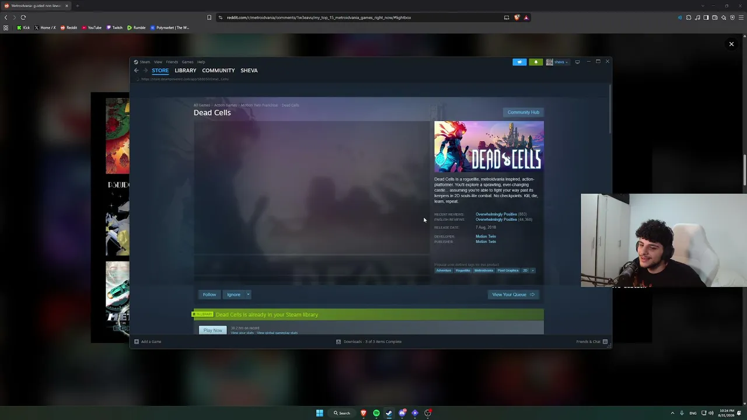Select the Pixel Graphics tag
The image size is (747, 420).
click(x=508, y=271)
